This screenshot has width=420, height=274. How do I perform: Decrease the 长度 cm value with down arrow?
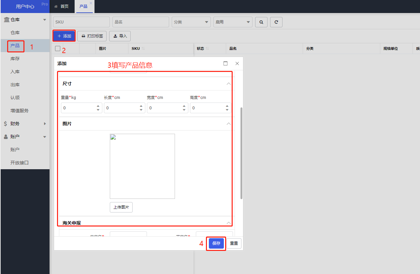tap(141, 110)
